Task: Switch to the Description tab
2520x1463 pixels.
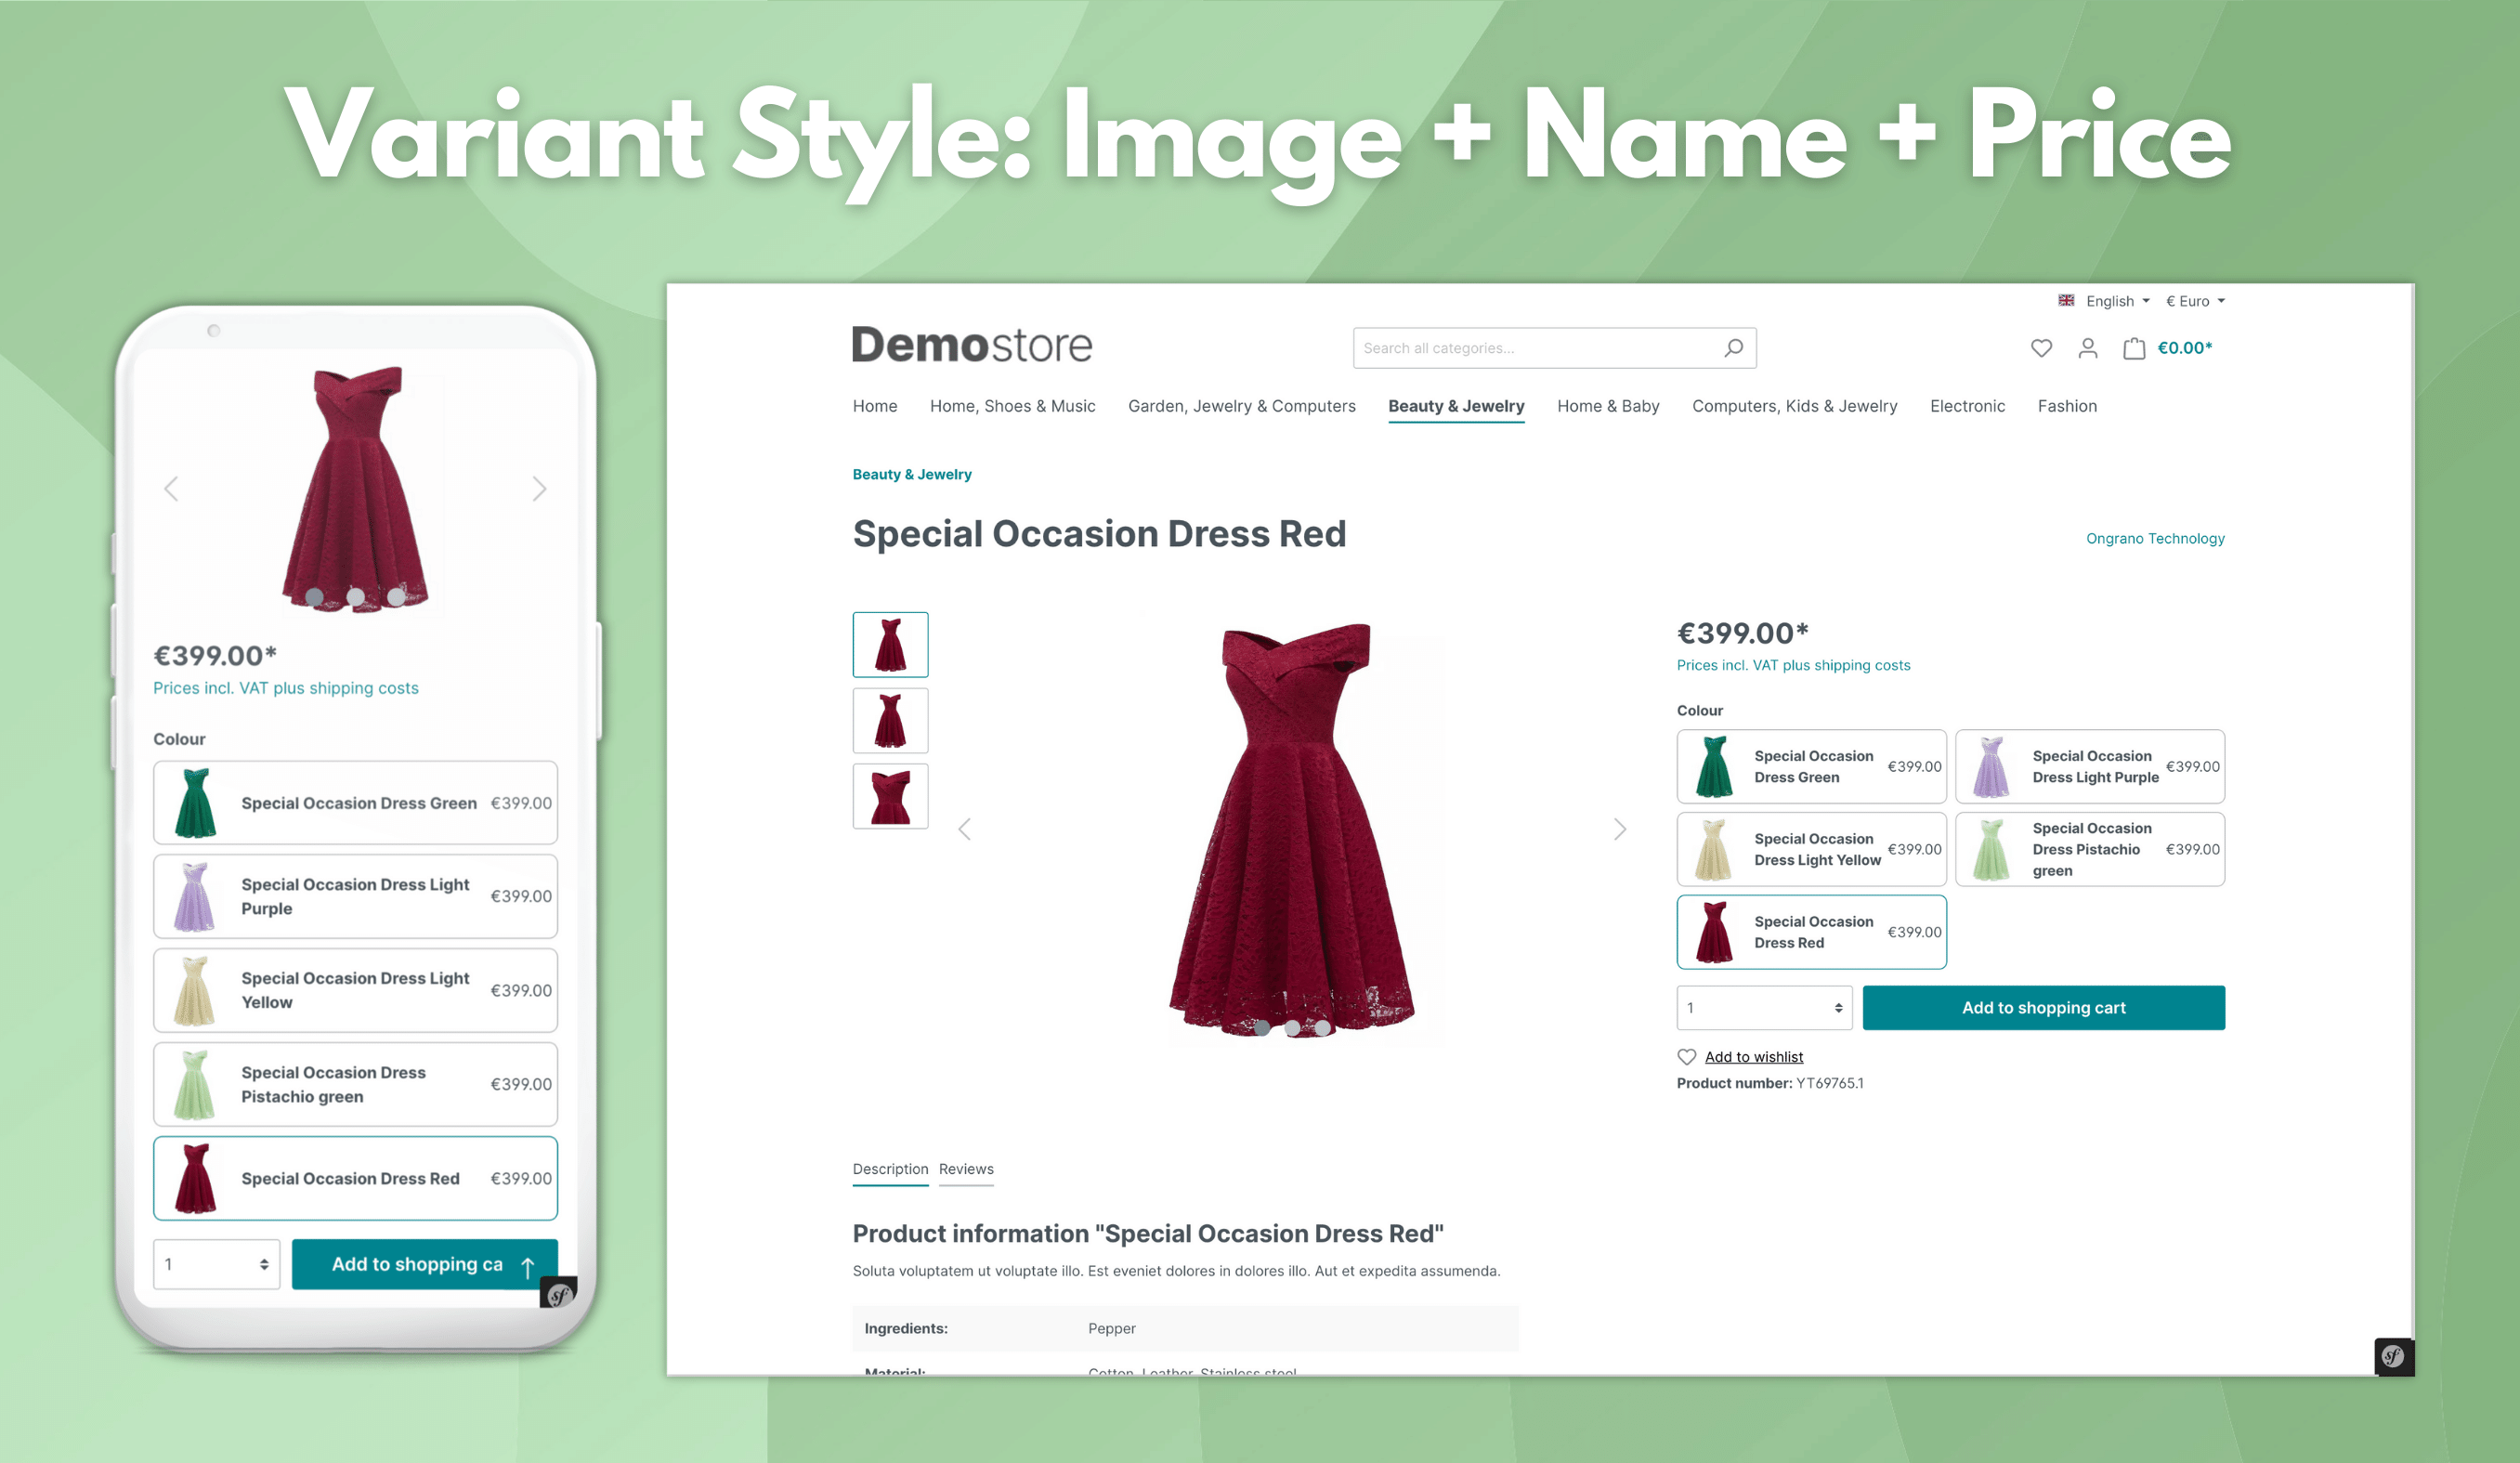Action: pos(890,1169)
